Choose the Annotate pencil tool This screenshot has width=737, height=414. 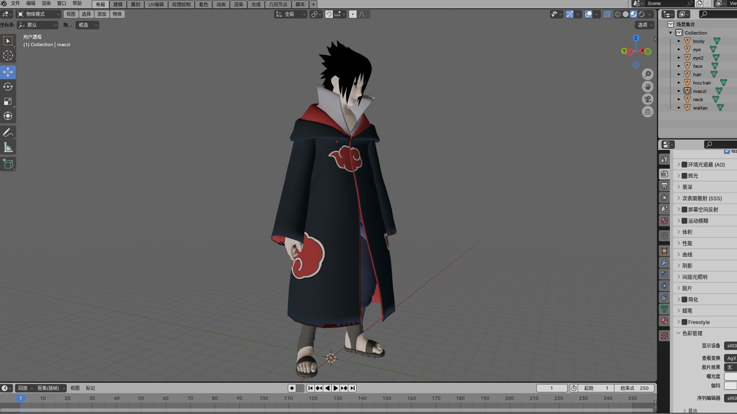[8, 133]
